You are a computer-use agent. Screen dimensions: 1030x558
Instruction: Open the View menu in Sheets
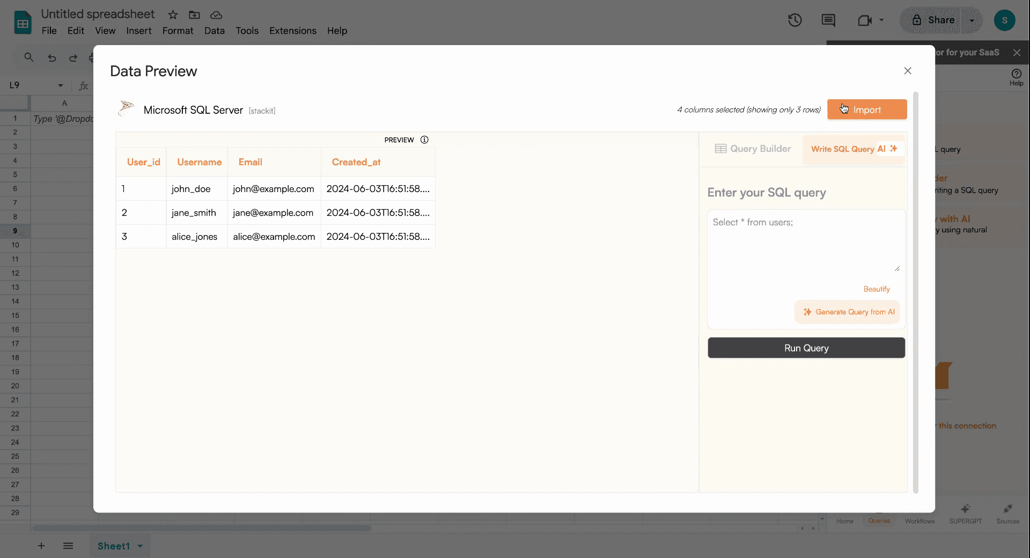[x=105, y=31]
